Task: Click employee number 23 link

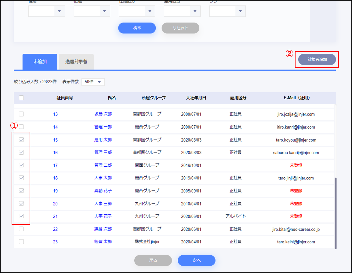Action: 56,242
